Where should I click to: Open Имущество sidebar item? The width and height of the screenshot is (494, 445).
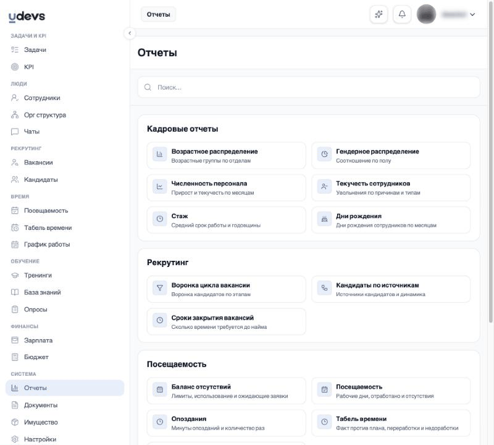[65, 422]
